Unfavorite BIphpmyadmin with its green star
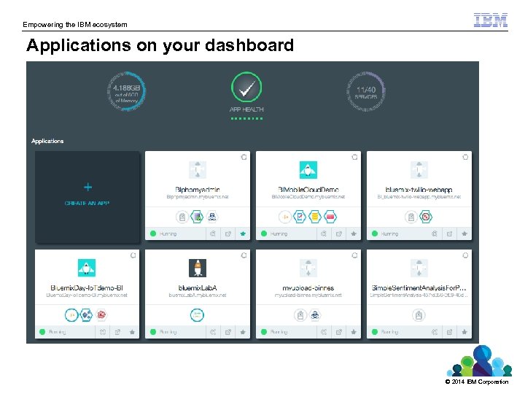 [243, 233]
